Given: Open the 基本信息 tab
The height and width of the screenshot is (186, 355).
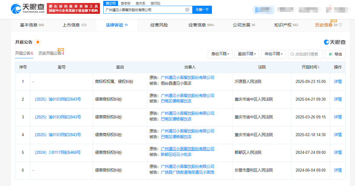Looking at the screenshot, I should click(x=32, y=25).
